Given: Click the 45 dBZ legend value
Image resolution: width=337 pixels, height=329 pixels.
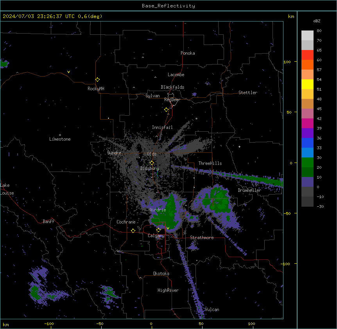Looking at the screenshot, I should point(319,109).
